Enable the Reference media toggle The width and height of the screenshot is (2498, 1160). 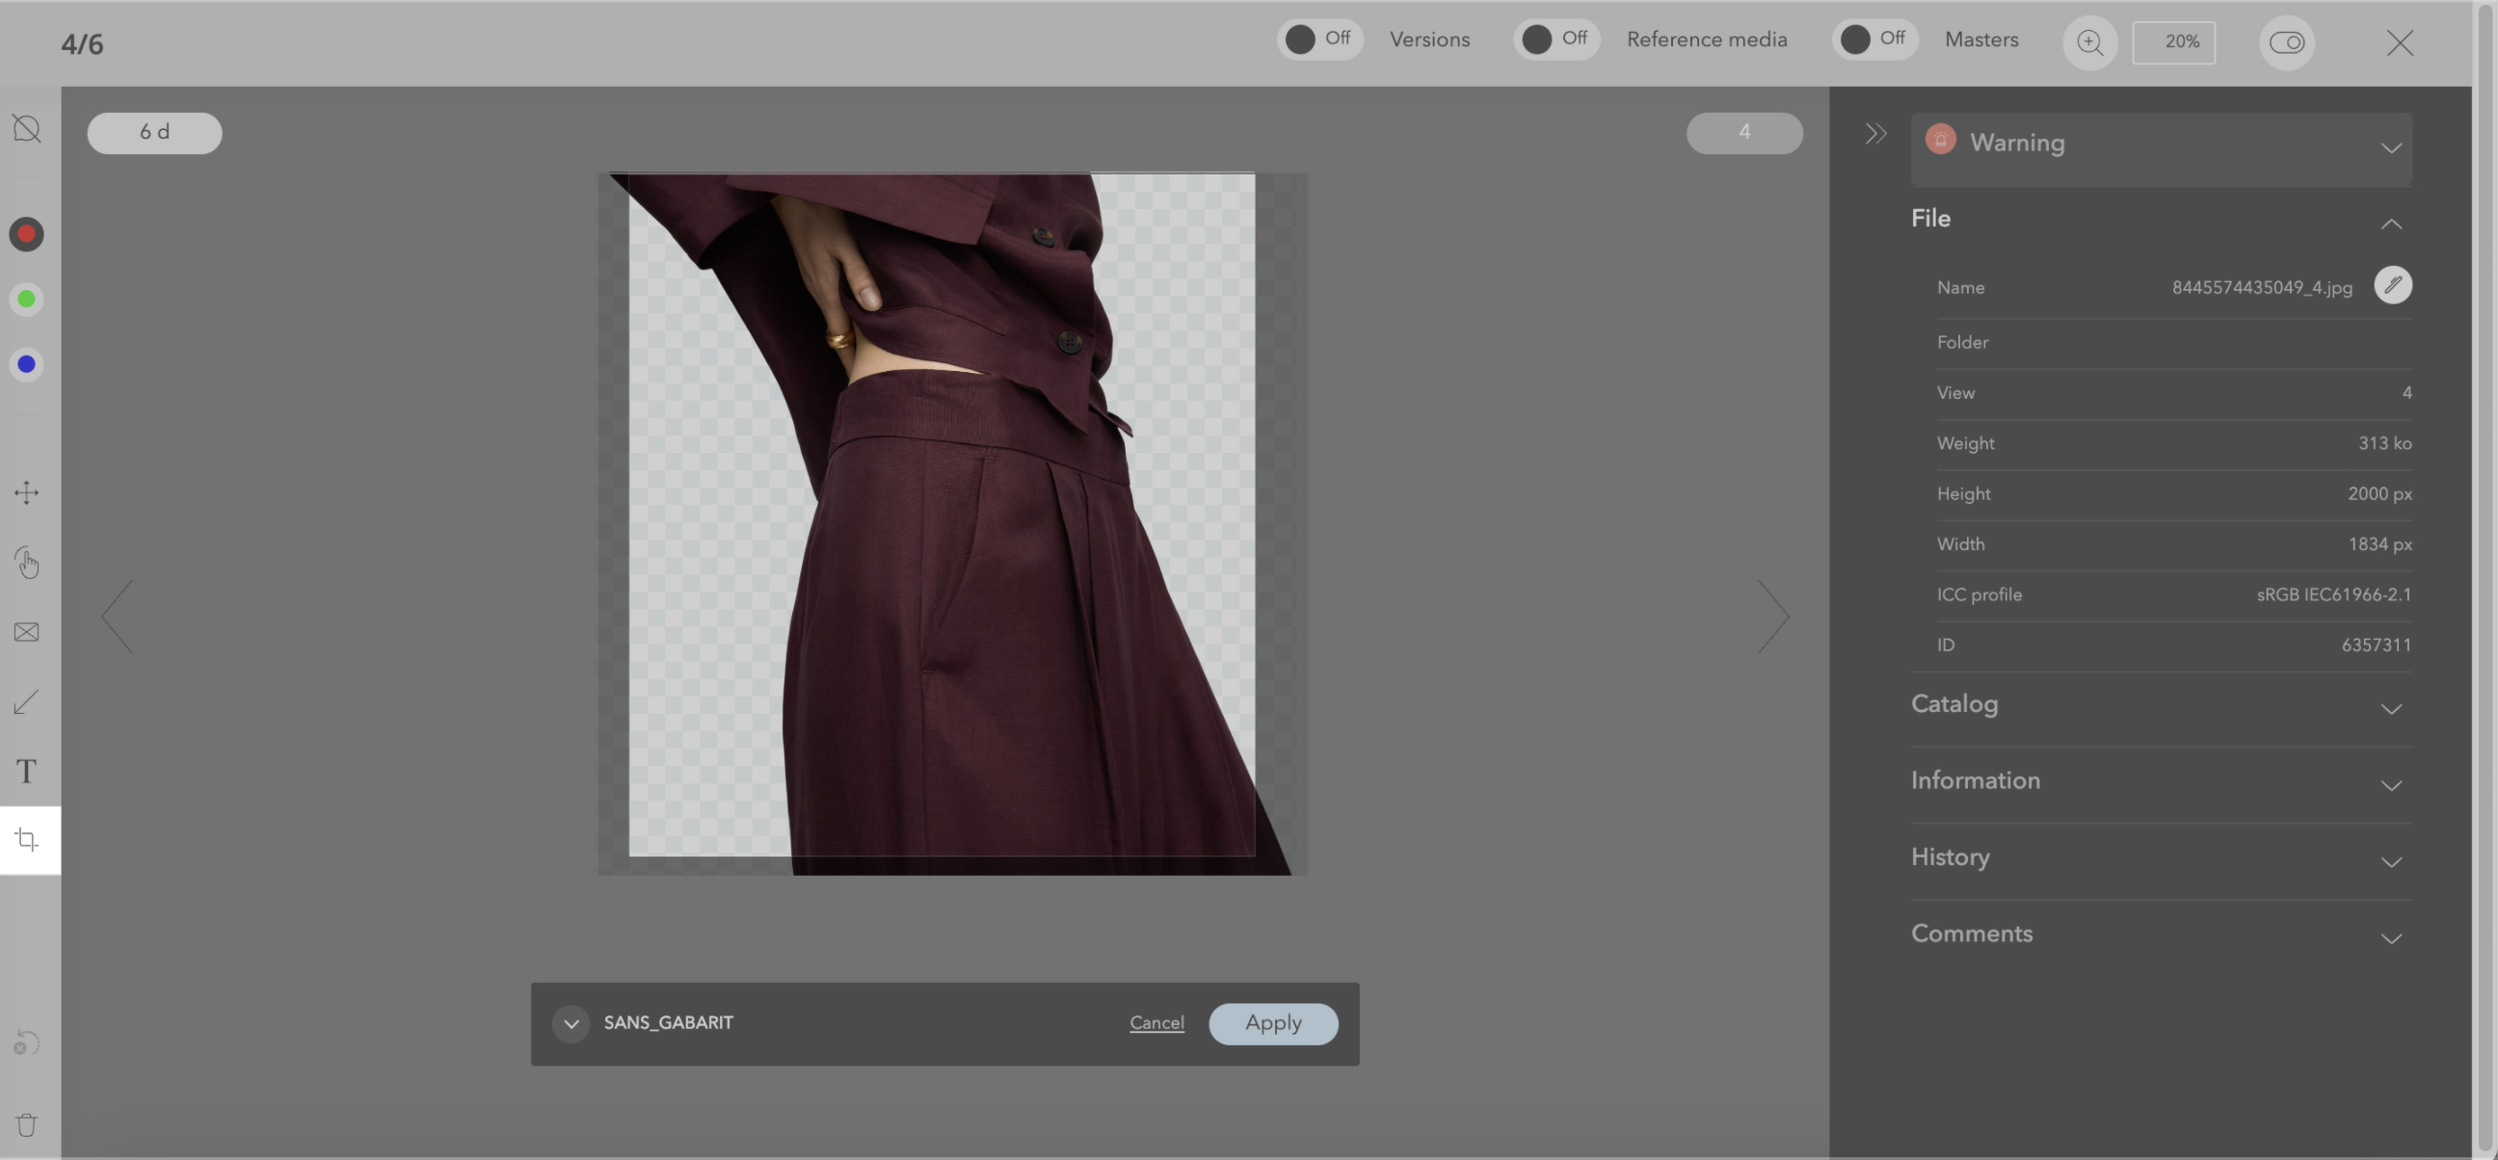[x=1555, y=40]
